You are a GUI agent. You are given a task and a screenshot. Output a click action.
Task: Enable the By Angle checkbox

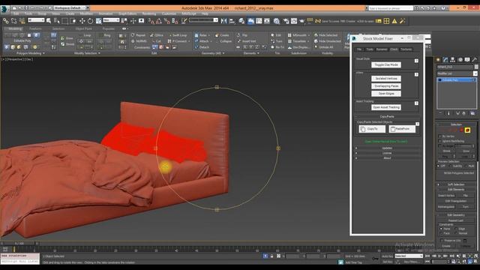coord(440,146)
